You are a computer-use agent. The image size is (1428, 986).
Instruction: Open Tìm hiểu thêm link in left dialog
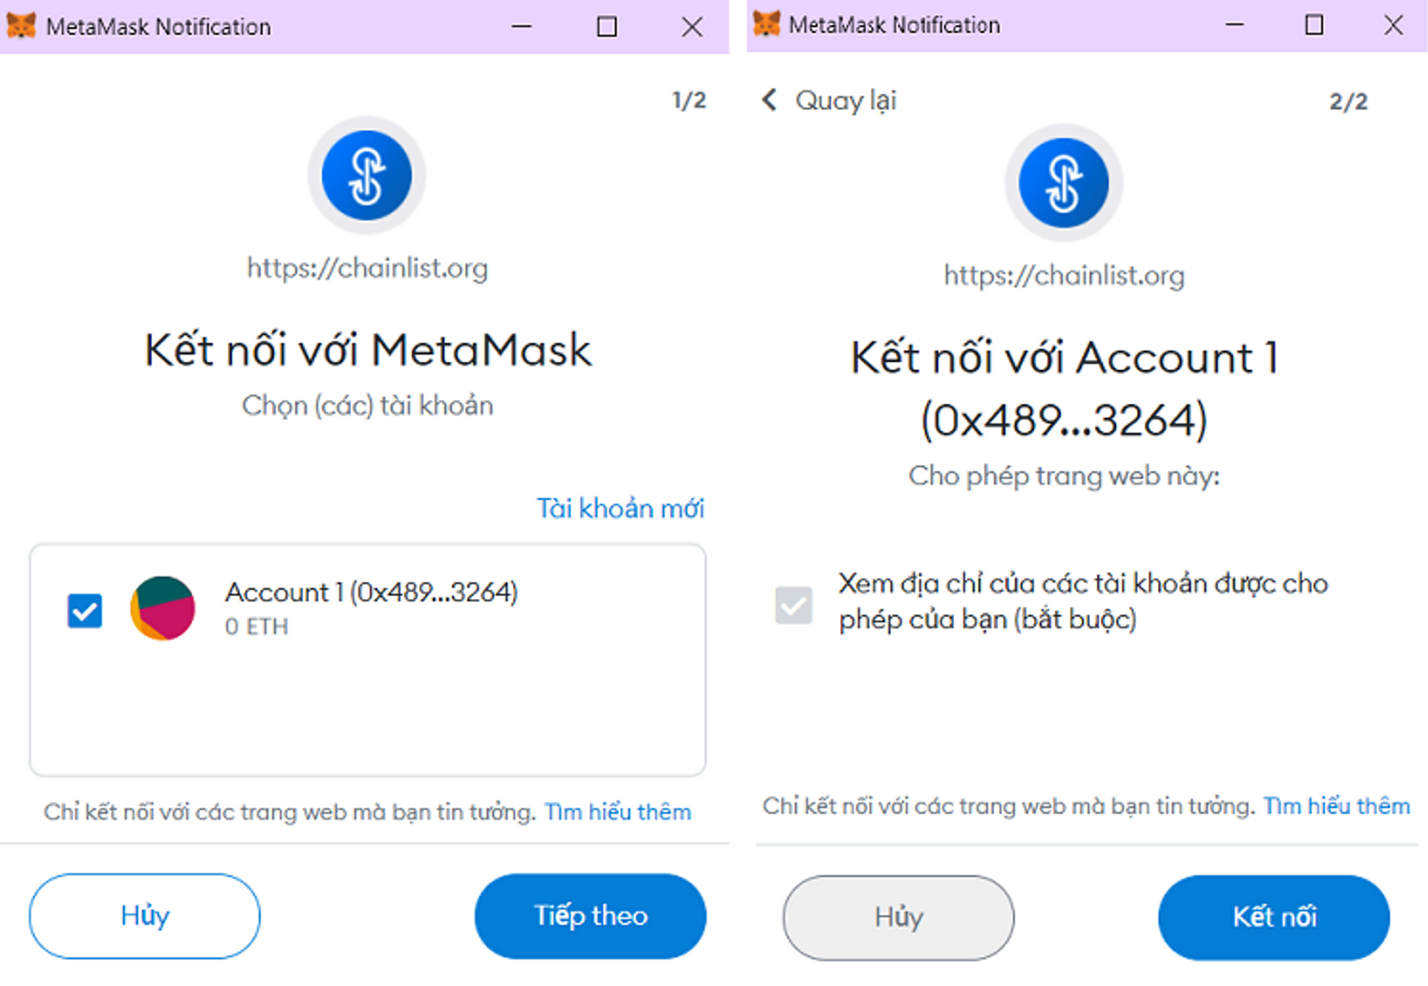[618, 812]
